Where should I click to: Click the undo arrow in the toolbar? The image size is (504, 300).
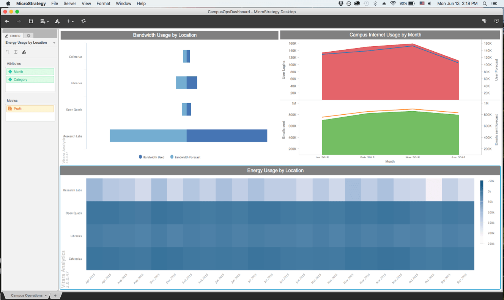tap(7, 21)
